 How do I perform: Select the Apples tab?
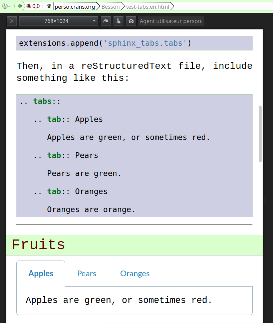[41, 274]
